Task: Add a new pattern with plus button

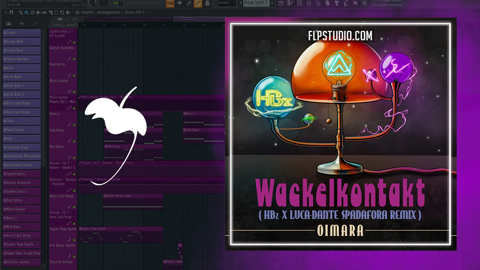Action: tap(273, 3)
